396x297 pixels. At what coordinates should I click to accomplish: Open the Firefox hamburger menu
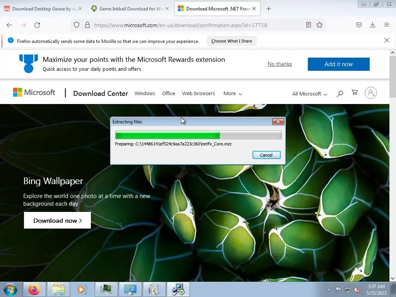point(387,25)
